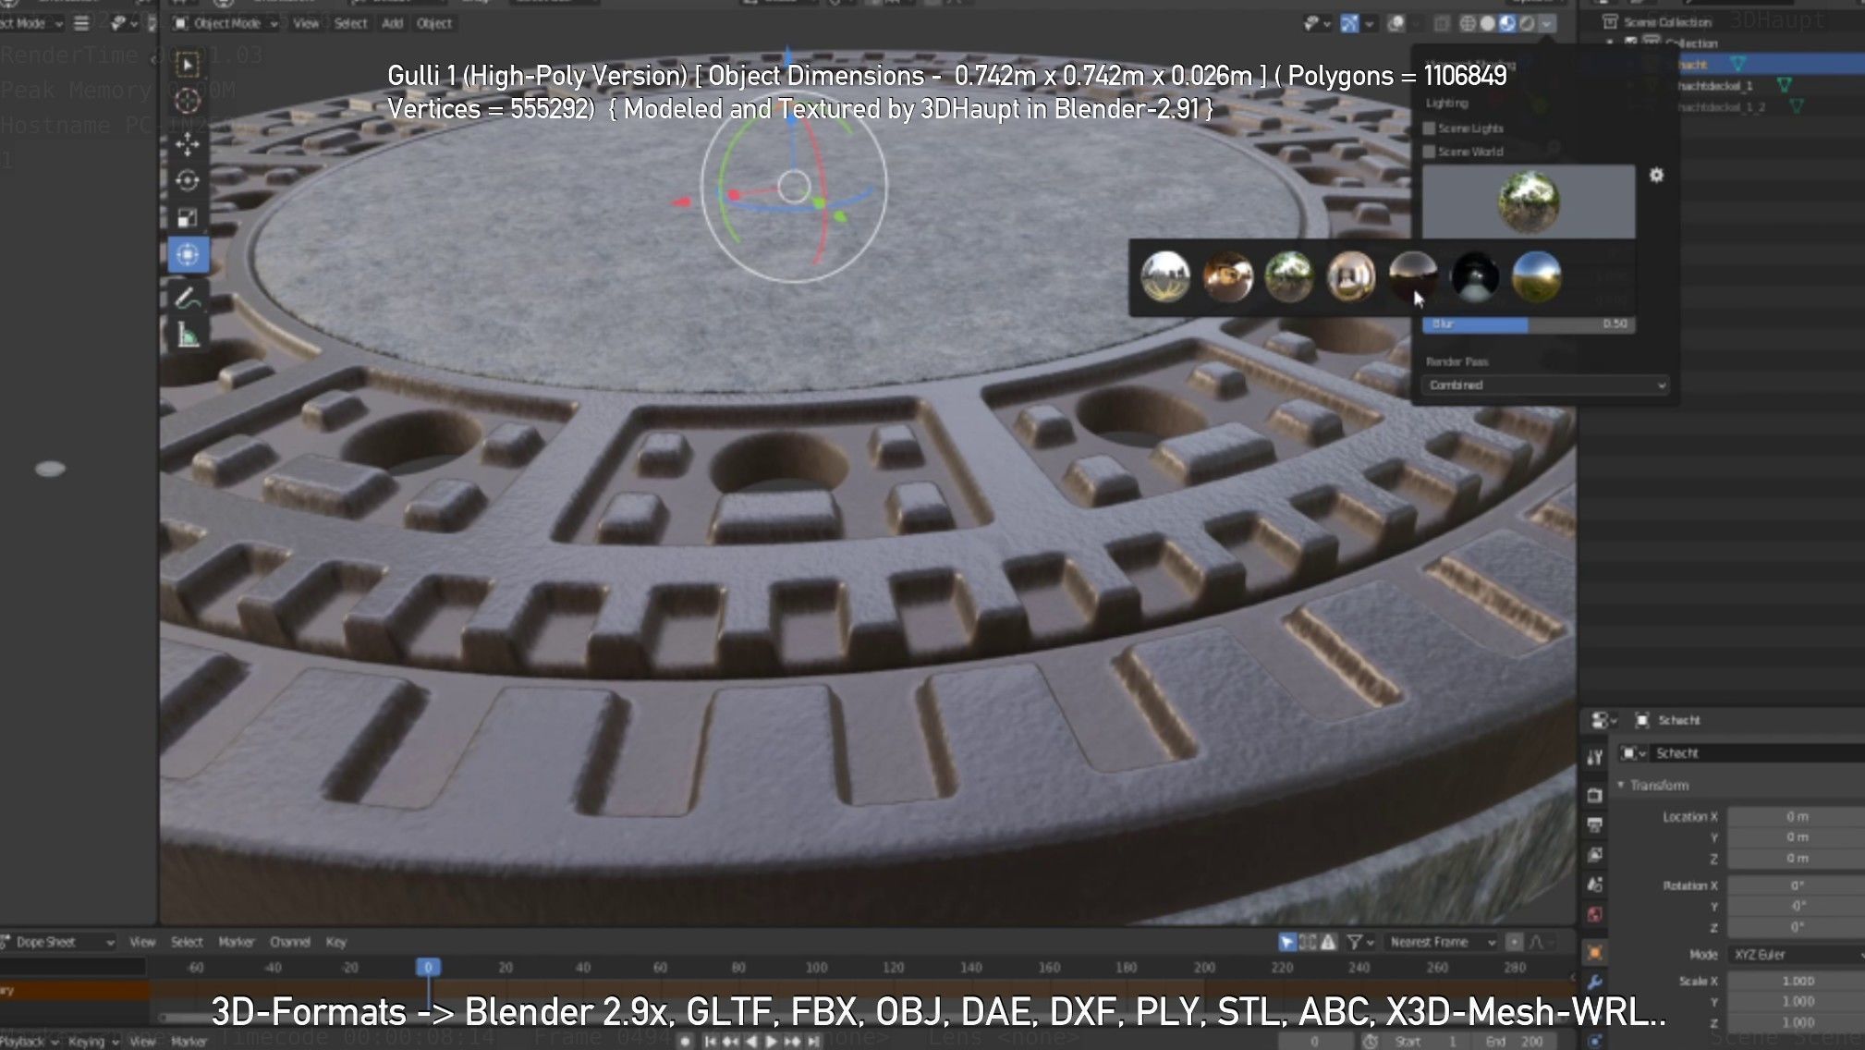Switch to rendered viewport shading
The width and height of the screenshot is (1865, 1050).
point(1528,23)
